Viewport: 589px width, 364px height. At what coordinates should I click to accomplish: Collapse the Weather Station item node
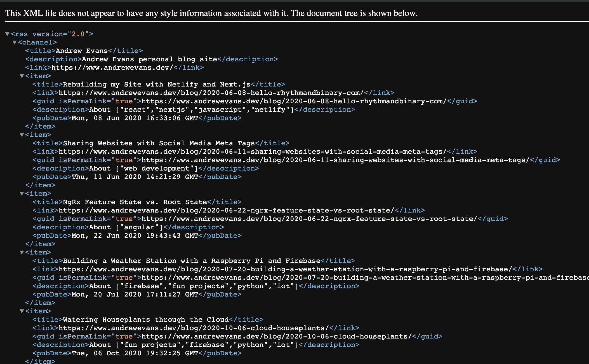pyautogui.click(x=22, y=252)
